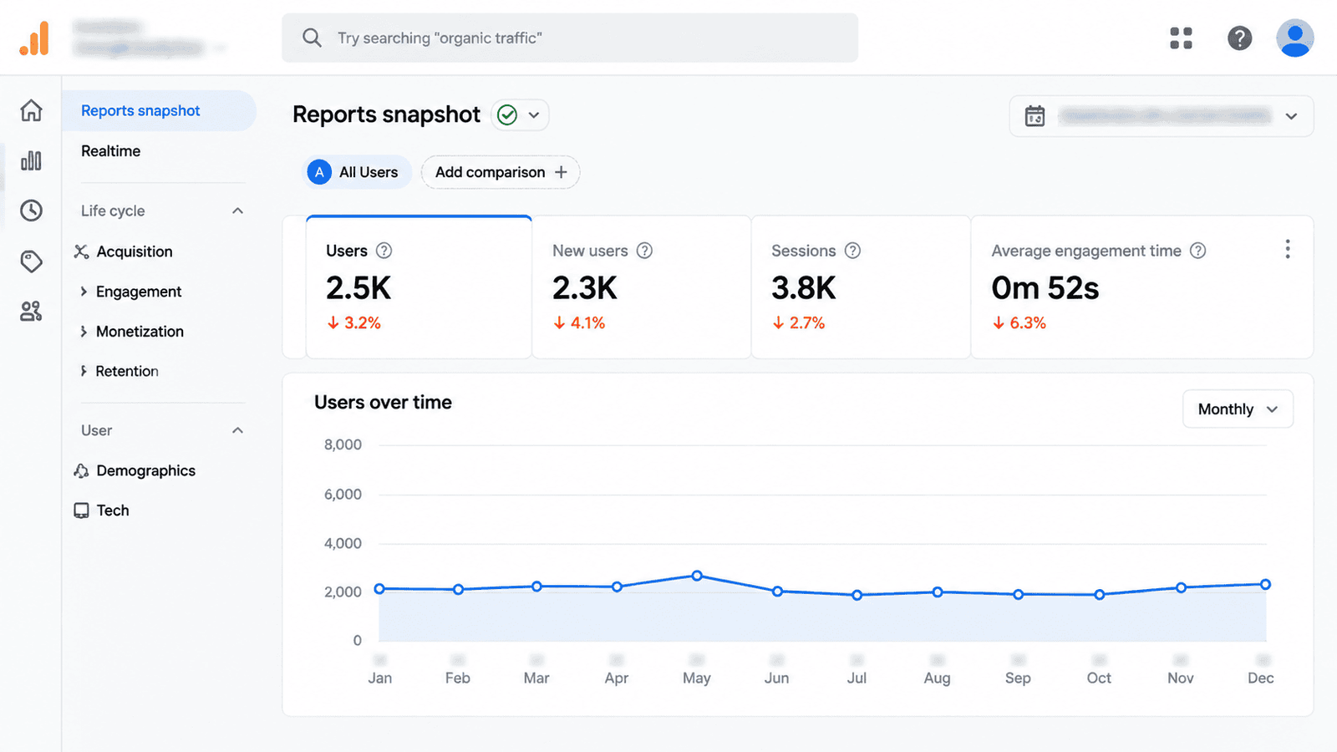Click the Tech device icon
This screenshot has height=752, width=1337.
81,511
